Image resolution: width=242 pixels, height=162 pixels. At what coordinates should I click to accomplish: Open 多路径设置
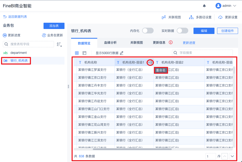(x=200, y=17)
